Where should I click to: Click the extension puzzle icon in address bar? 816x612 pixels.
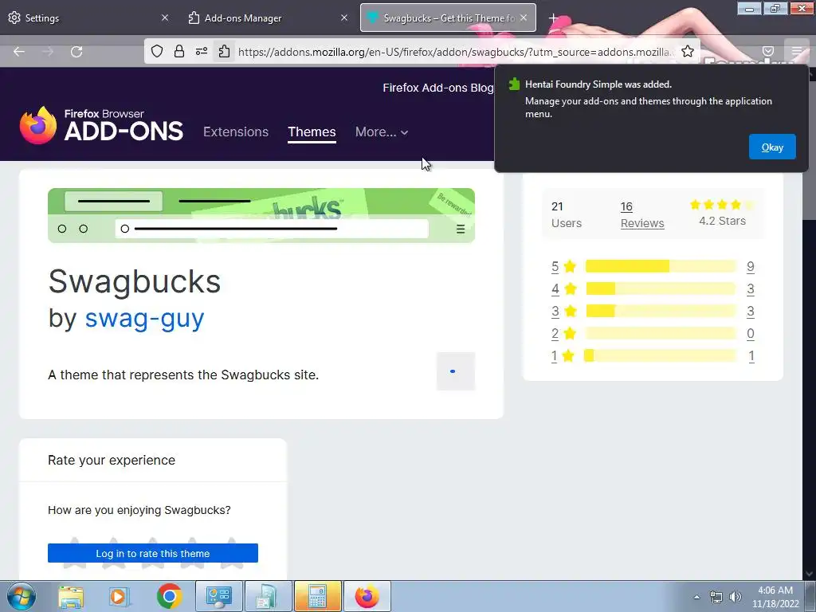[x=224, y=51]
